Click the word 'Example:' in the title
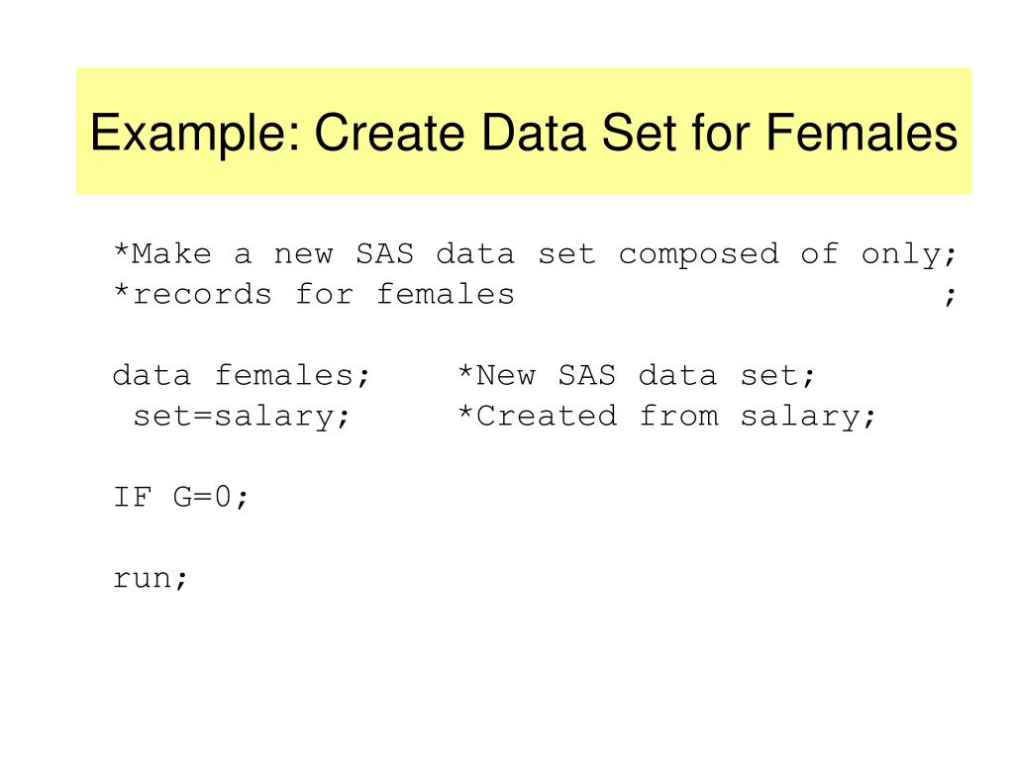 click(195, 135)
